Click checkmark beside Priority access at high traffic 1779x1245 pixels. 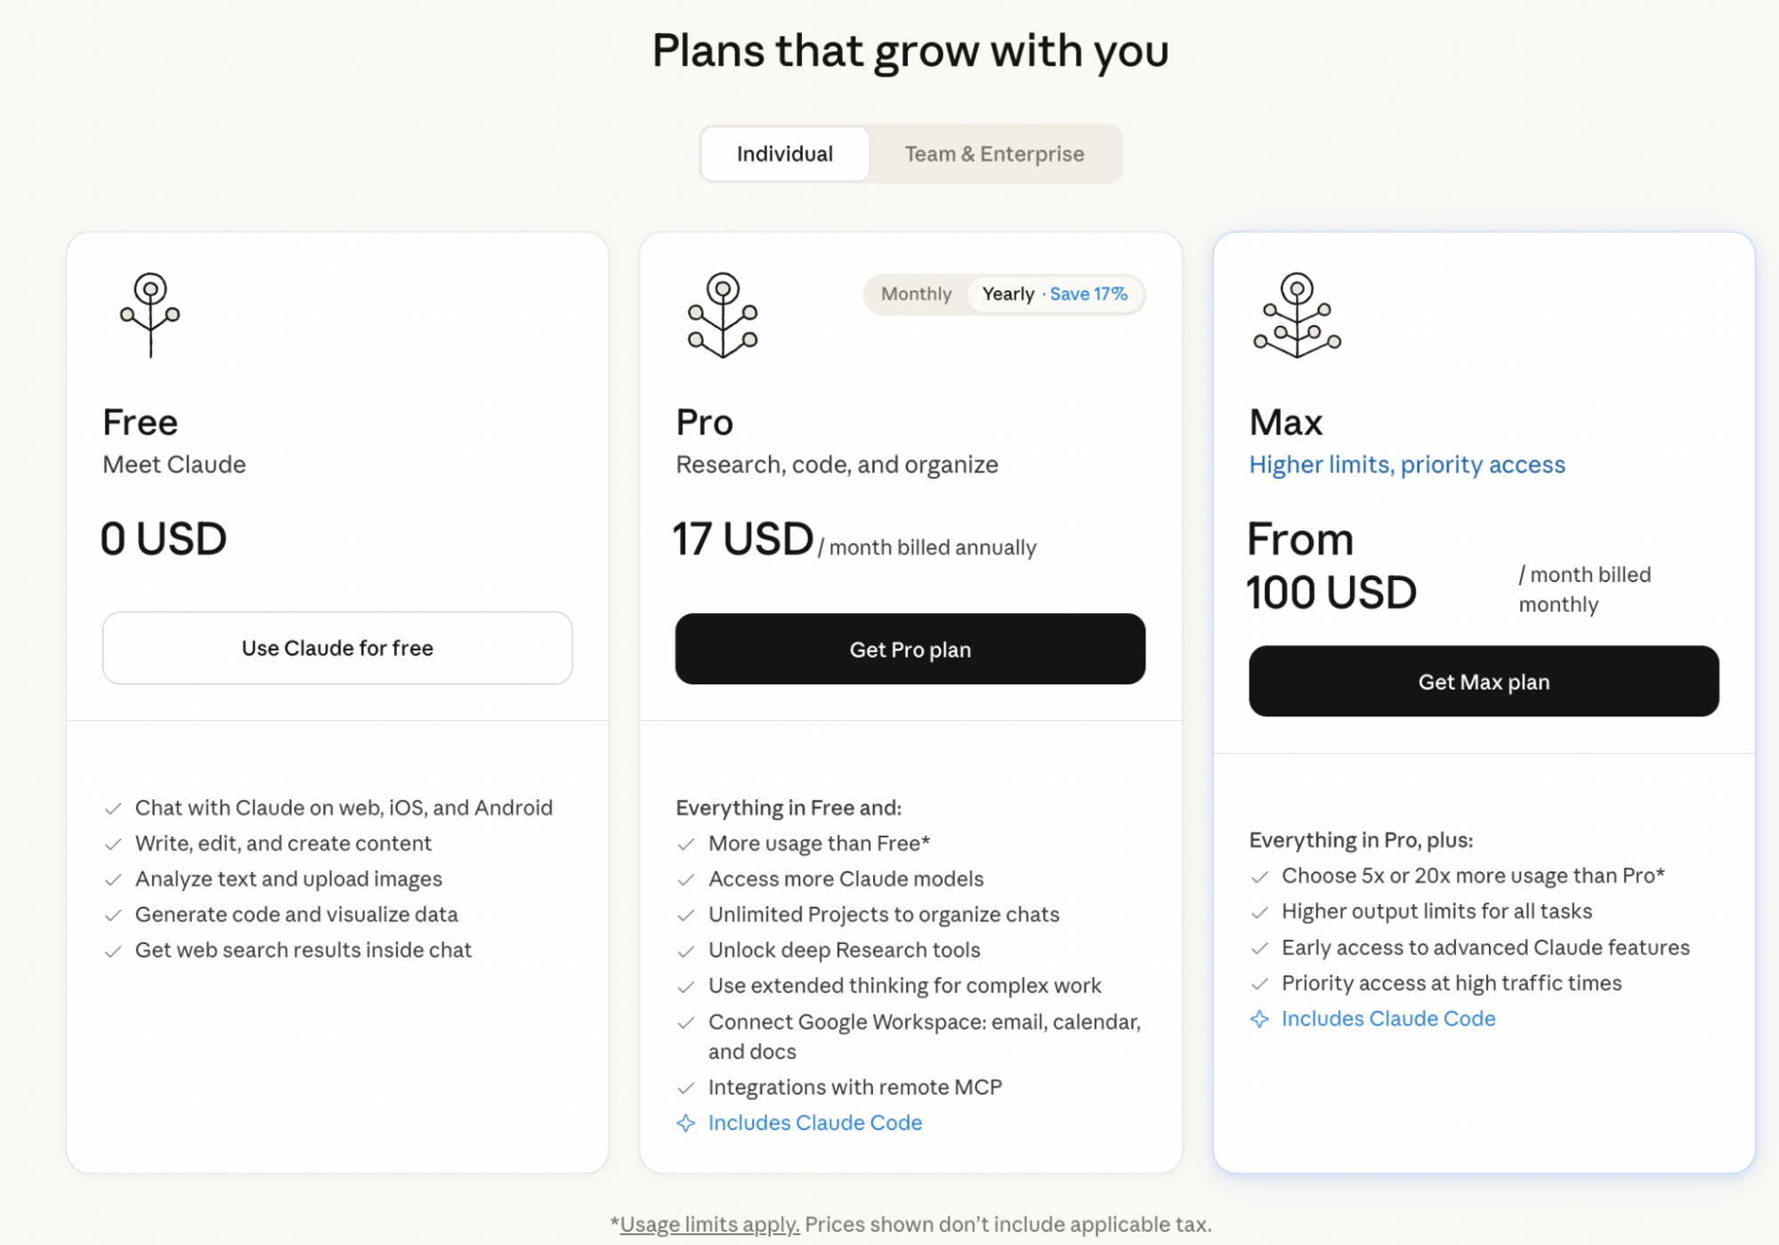pyautogui.click(x=1259, y=984)
